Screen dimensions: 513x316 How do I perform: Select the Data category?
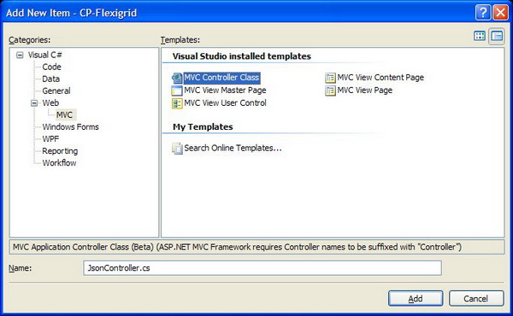[50, 79]
